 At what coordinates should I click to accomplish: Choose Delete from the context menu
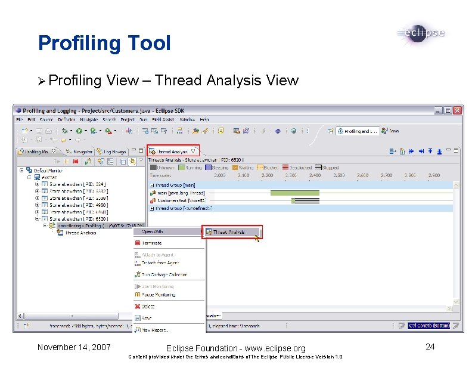point(169,307)
